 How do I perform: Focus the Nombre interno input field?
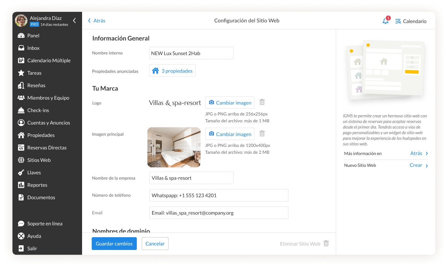click(192, 53)
